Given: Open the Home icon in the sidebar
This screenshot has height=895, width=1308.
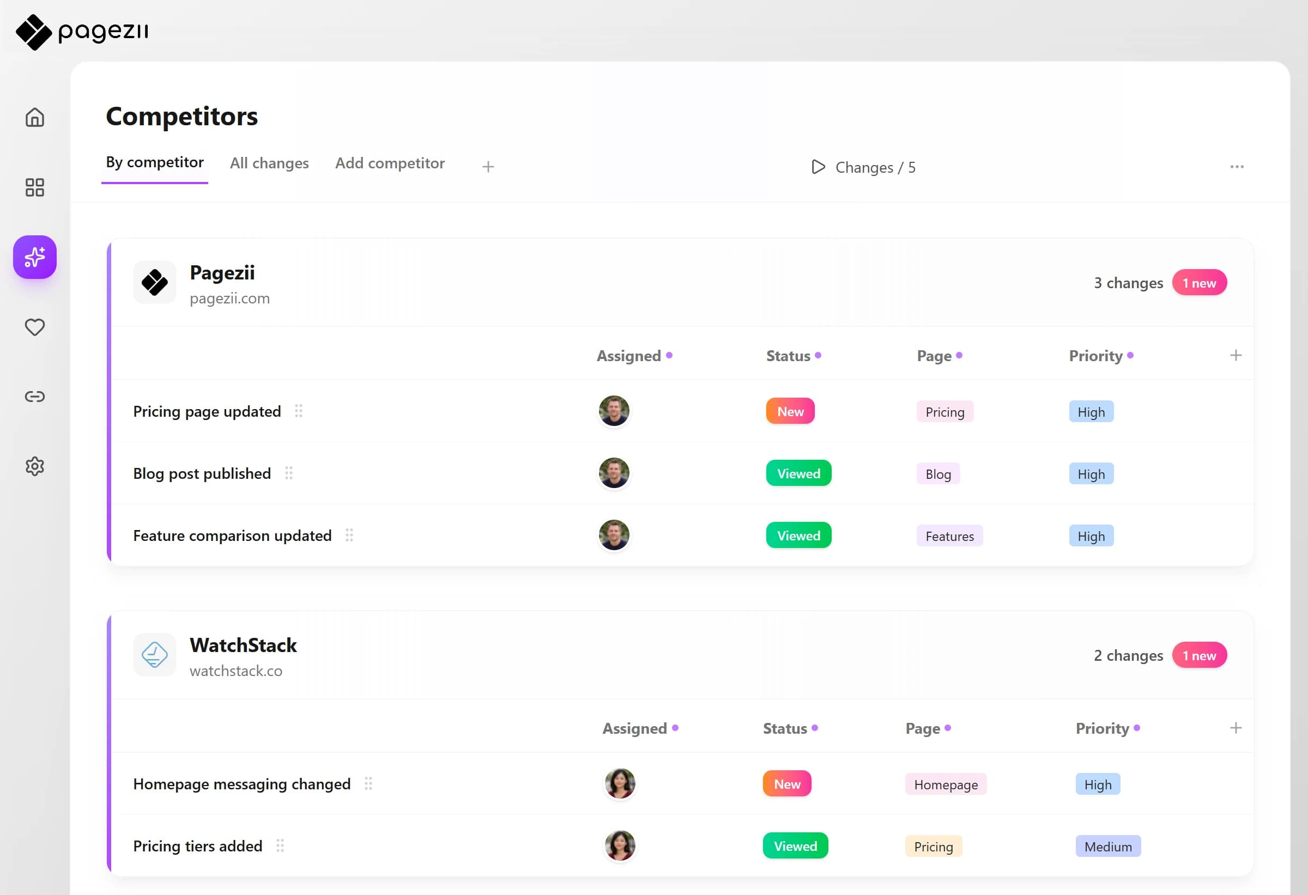Looking at the screenshot, I should point(34,118).
